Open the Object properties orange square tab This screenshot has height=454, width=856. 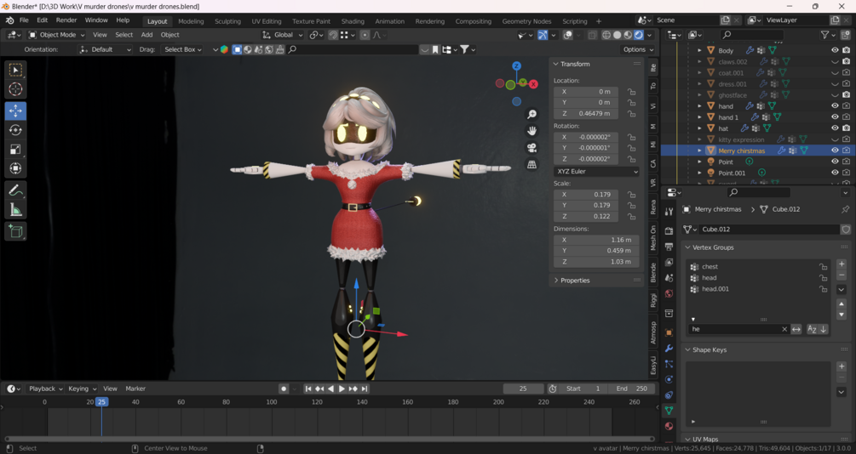(x=669, y=332)
